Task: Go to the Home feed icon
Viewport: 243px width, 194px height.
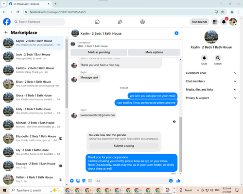Action: click(97, 22)
